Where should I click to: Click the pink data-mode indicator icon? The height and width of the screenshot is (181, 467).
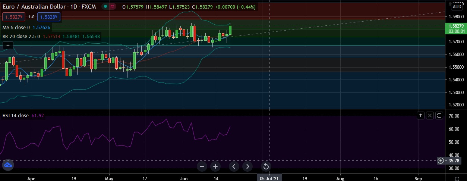click(112, 6)
